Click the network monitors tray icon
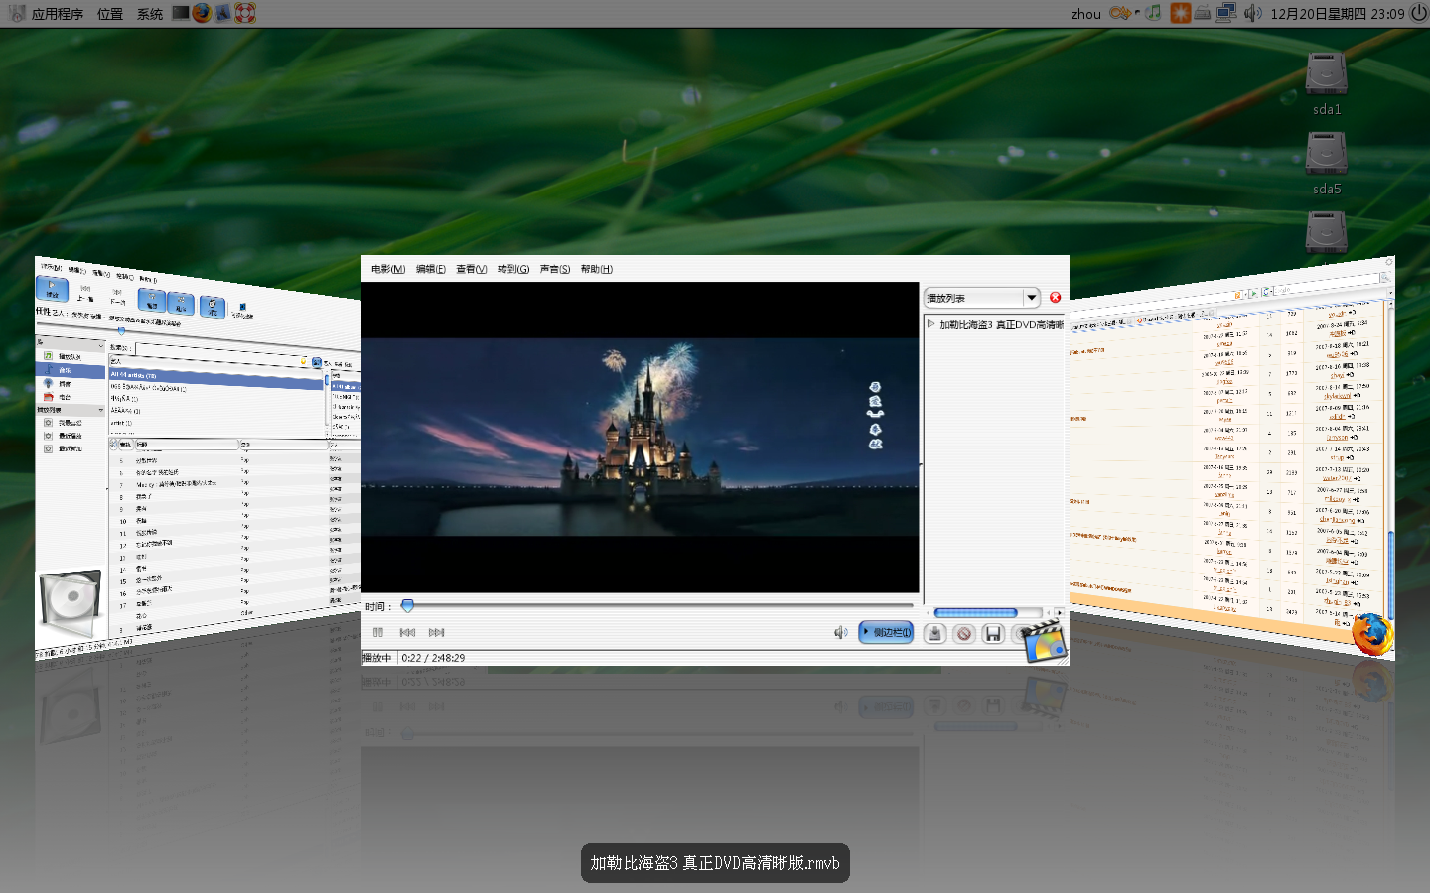The width and height of the screenshot is (1430, 893). [1226, 13]
